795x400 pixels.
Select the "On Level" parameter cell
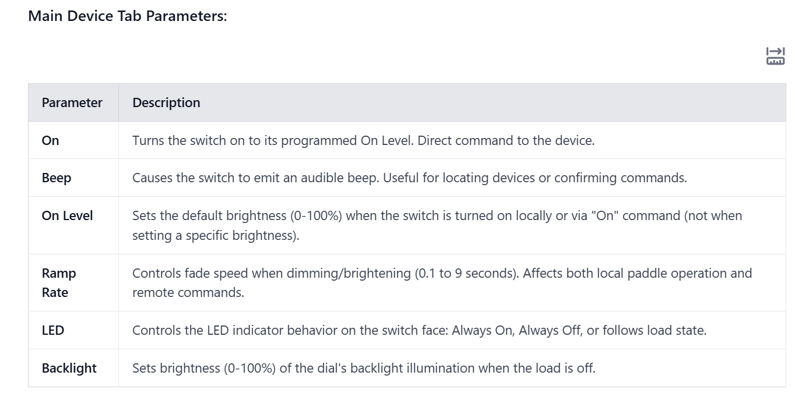(67, 216)
